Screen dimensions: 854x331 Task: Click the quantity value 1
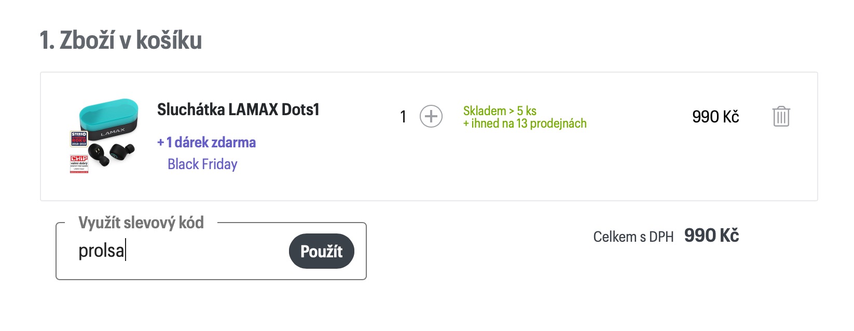(x=403, y=117)
